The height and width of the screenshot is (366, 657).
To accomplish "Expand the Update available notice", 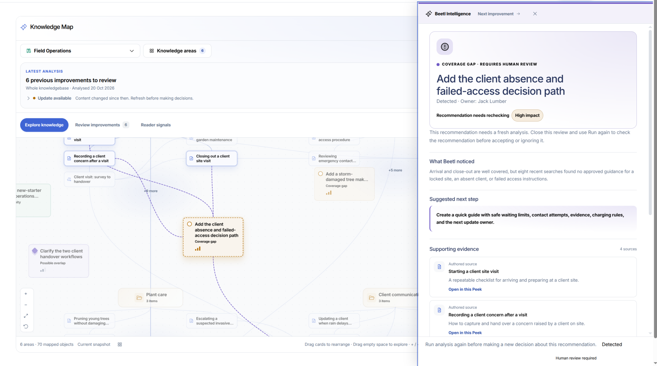I will (x=28, y=98).
